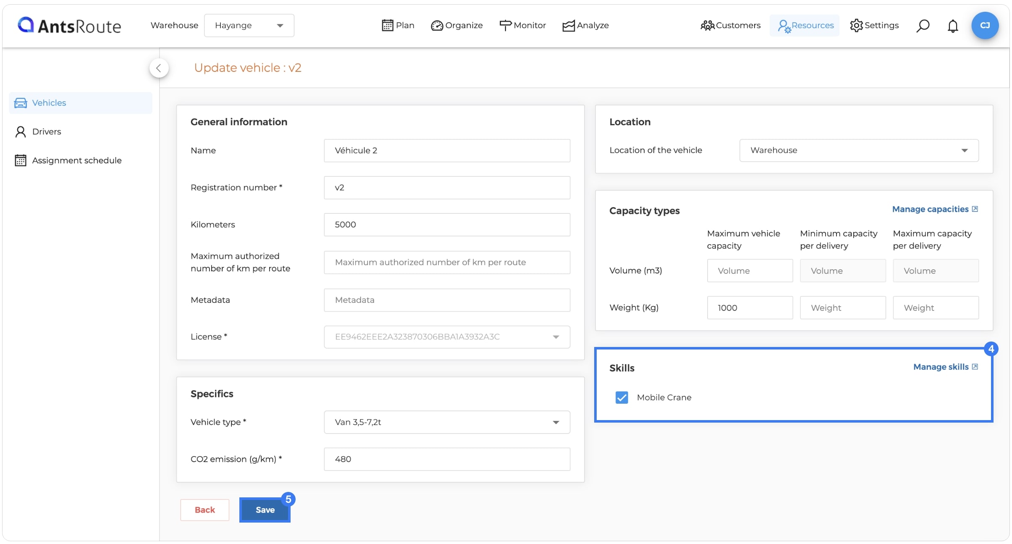Click external-link icon beside Manage capacities
The width and height of the screenshot is (1012, 544).
975,209
